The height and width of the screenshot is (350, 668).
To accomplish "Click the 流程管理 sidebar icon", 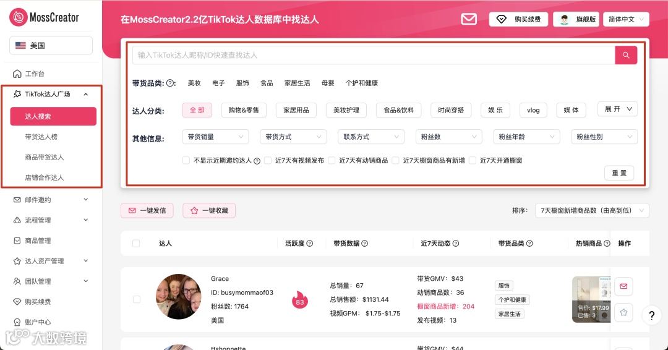I will (x=17, y=220).
